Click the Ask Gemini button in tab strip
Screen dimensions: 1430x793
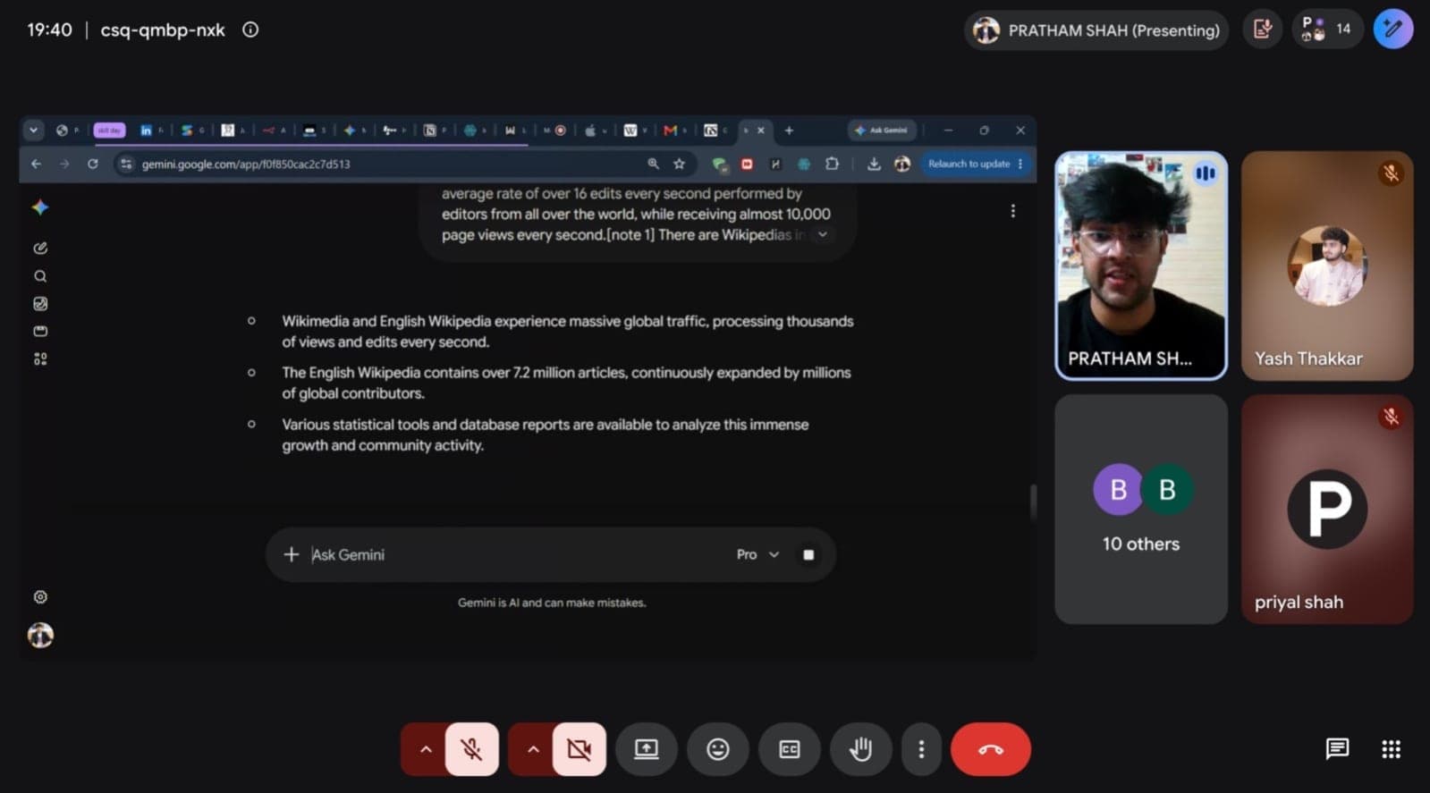(882, 131)
